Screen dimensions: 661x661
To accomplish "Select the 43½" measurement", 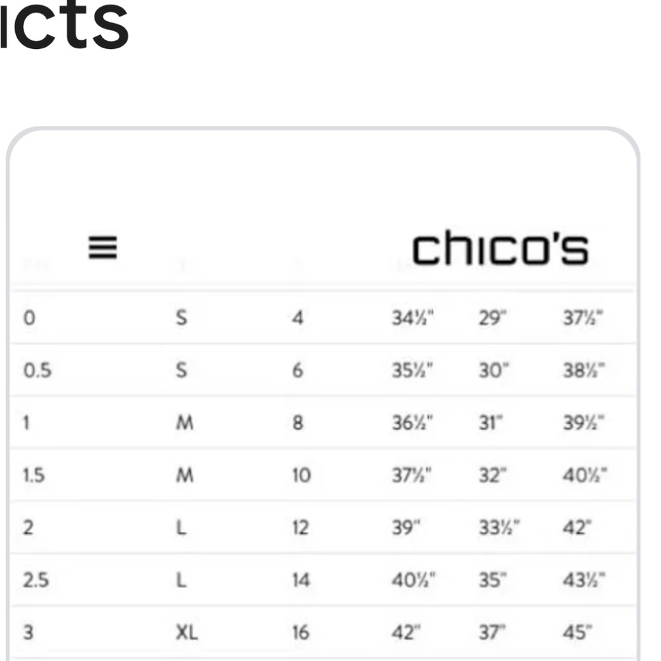I will [584, 580].
